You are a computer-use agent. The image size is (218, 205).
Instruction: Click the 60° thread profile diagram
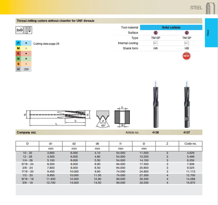pyautogui.click(x=103, y=119)
